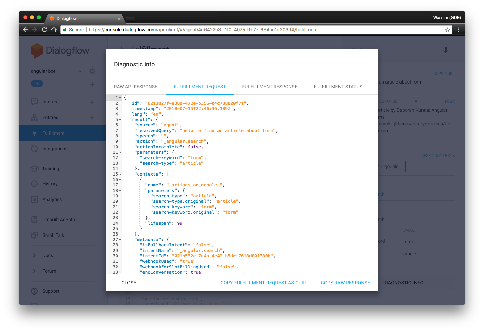Click Play link in response section
Image resolution: width=484 pixels, height=332 pixels.
click(450, 102)
